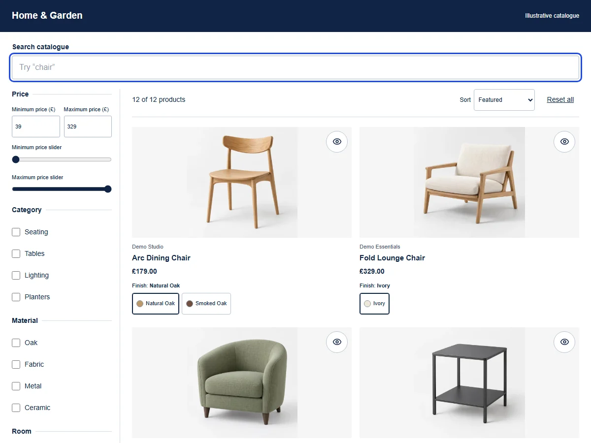Click the Demo Essentials brand label
This screenshot has height=443, width=591.
coord(380,247)
